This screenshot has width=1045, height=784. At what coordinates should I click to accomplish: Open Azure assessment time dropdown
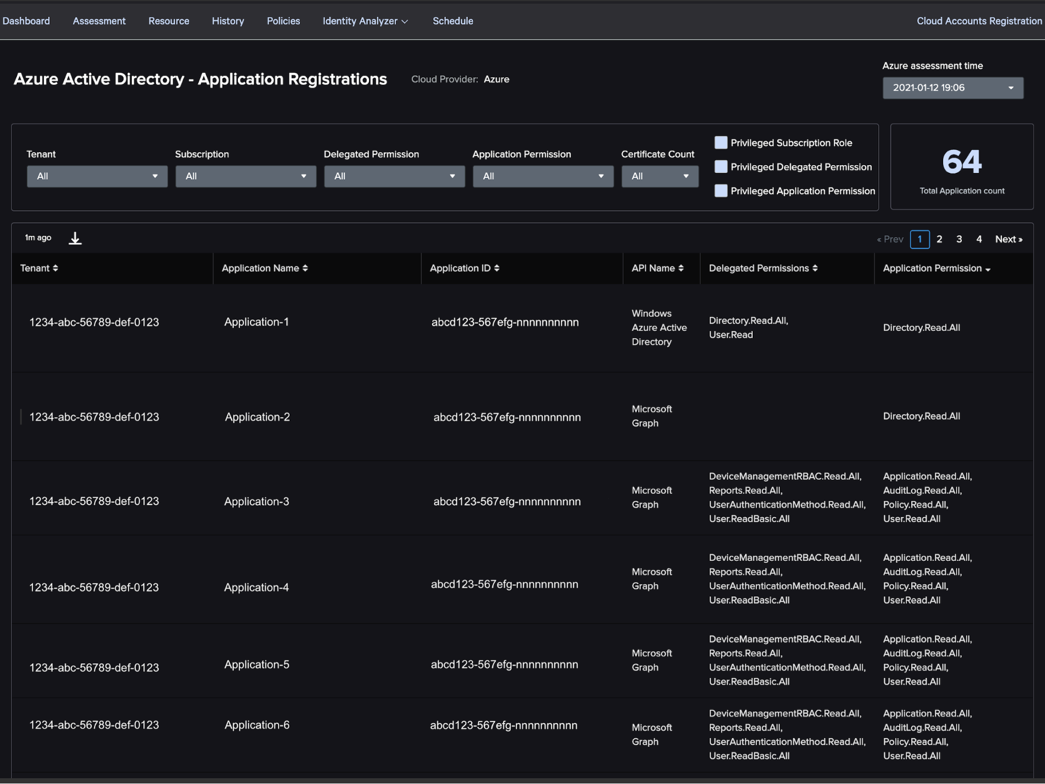pyautogui.click(x=952, y=88)
